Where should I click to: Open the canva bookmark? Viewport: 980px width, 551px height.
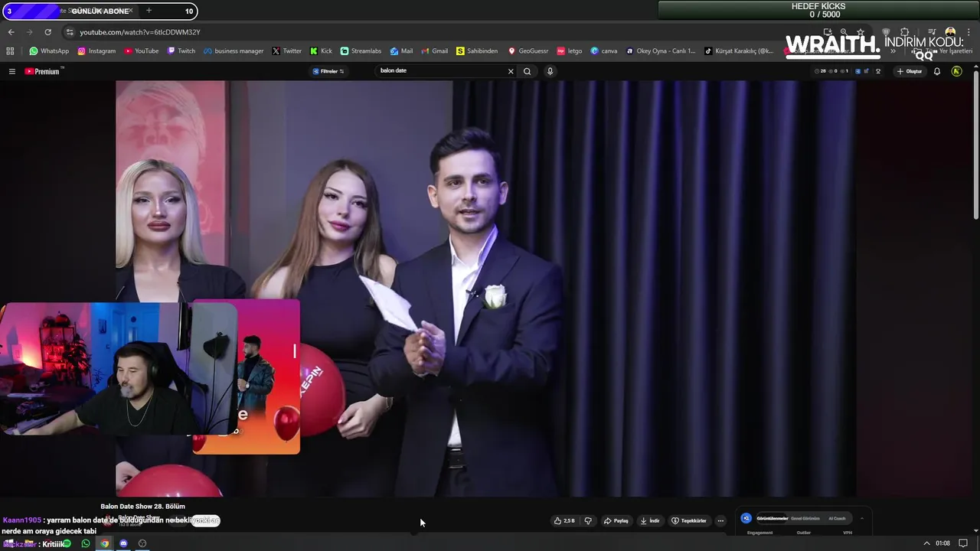604,51
